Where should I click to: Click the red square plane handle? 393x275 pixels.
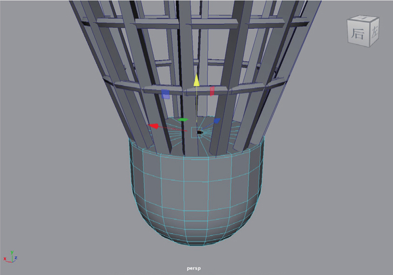coord(212,91)
